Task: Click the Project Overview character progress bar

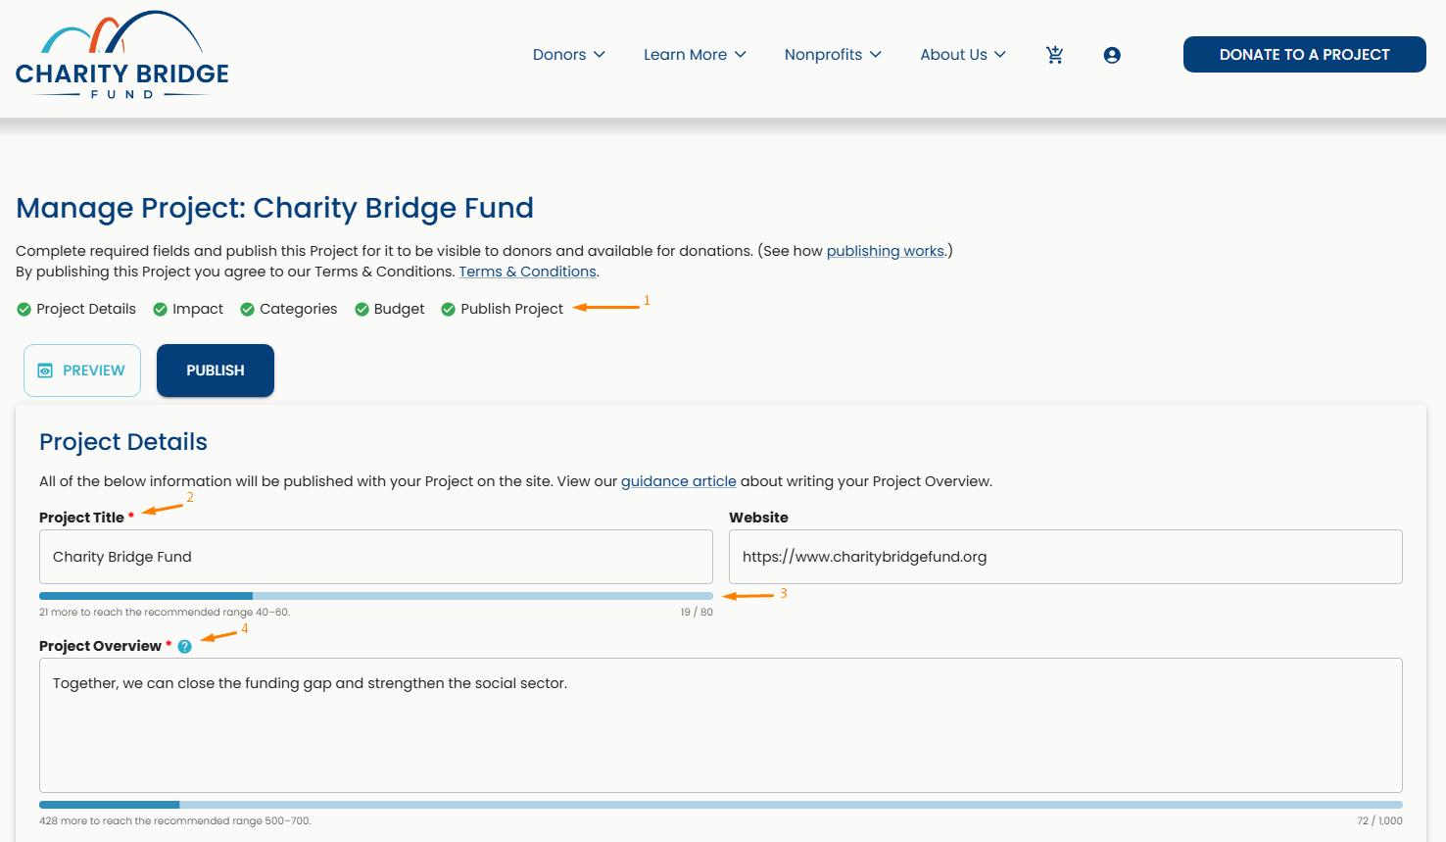Action: tap(721, 805)
